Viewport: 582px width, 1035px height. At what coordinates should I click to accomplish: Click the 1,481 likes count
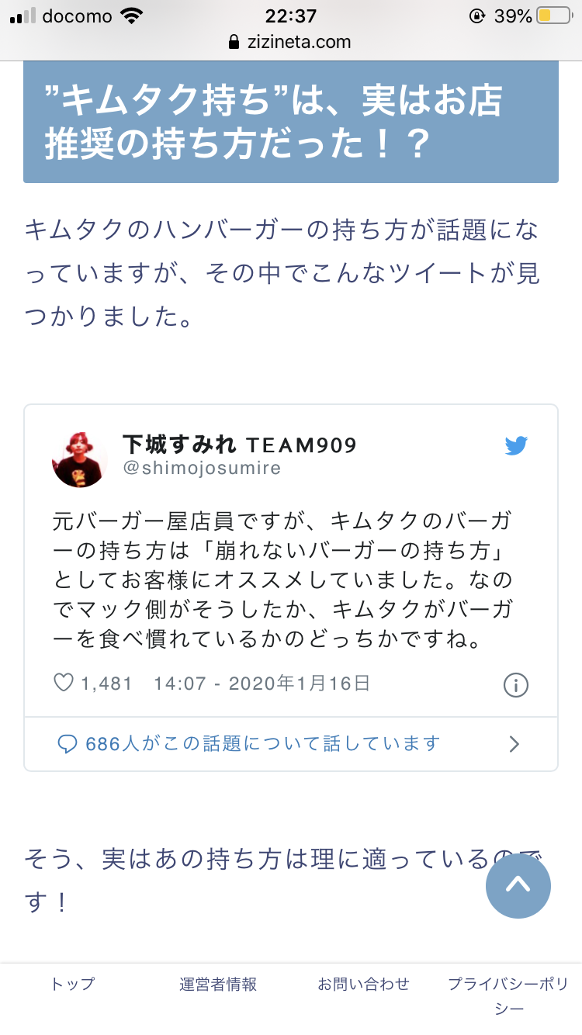point(106,684)
